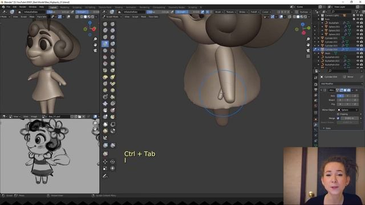Select the Clay sculpt brush
The image size is (365, 205).
point(105,30)
